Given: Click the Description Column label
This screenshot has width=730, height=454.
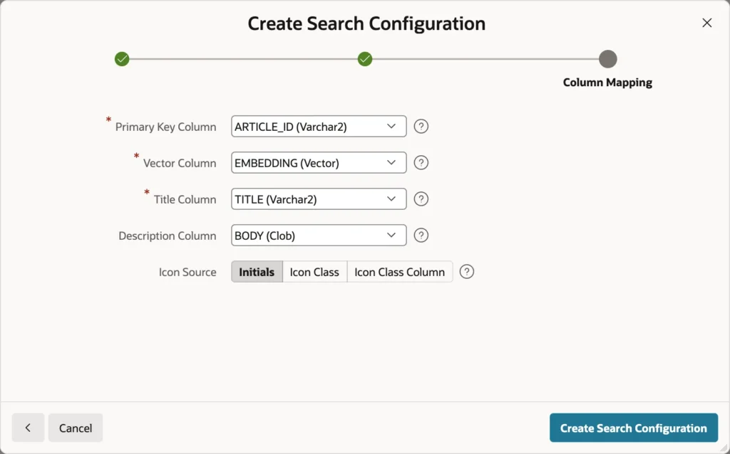Looking at the screenshot, I should [x=168, y=236].
